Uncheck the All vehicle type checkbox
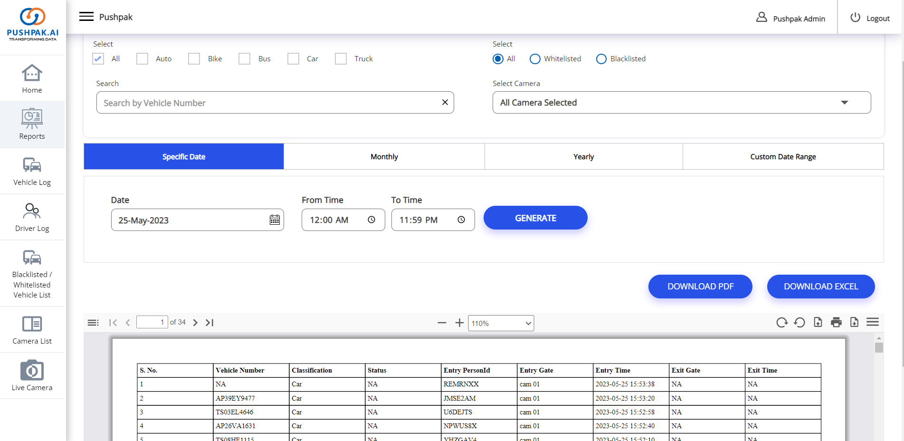904x441 pixels. coord(98,59)
